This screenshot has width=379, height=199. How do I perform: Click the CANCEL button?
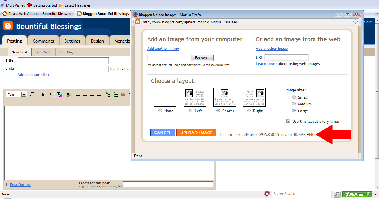[x=162, y=133]
